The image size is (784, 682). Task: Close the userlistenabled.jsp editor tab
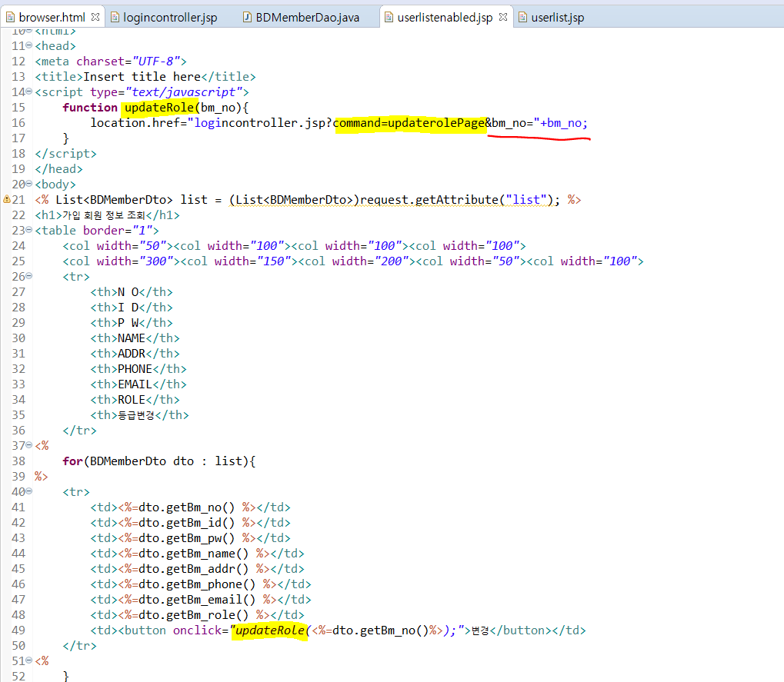[x=503, y=17]
